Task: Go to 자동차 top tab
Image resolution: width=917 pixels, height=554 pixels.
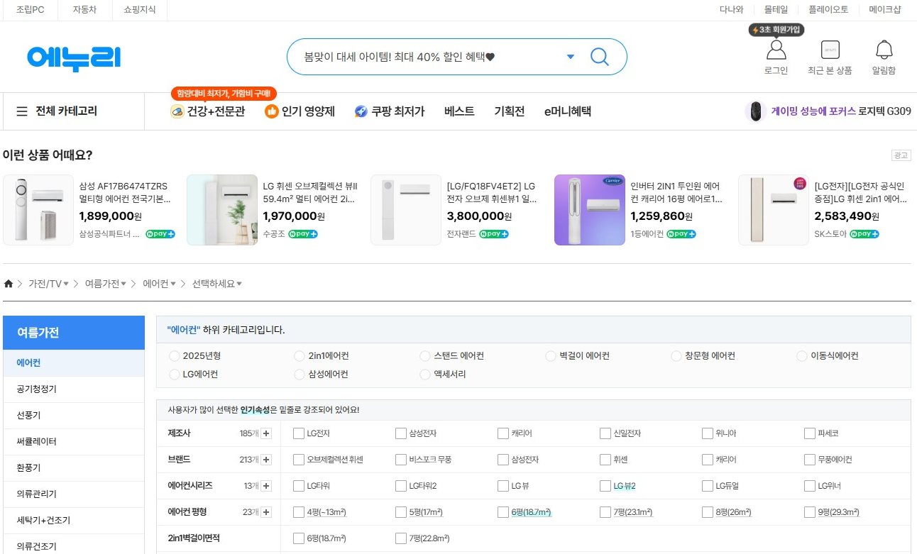Action: (84, 10)
